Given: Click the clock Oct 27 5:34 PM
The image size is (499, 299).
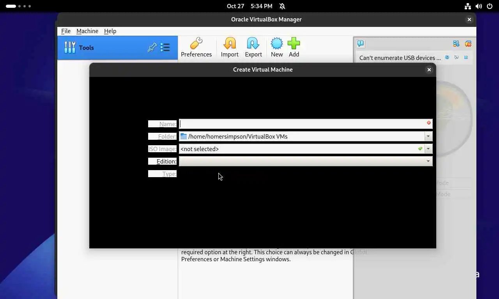Looking at the screenshot, I should (x=249, y=6).
